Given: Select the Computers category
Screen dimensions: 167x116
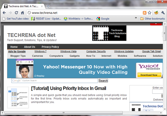Looking at the screenshot, I should point(56,56).
